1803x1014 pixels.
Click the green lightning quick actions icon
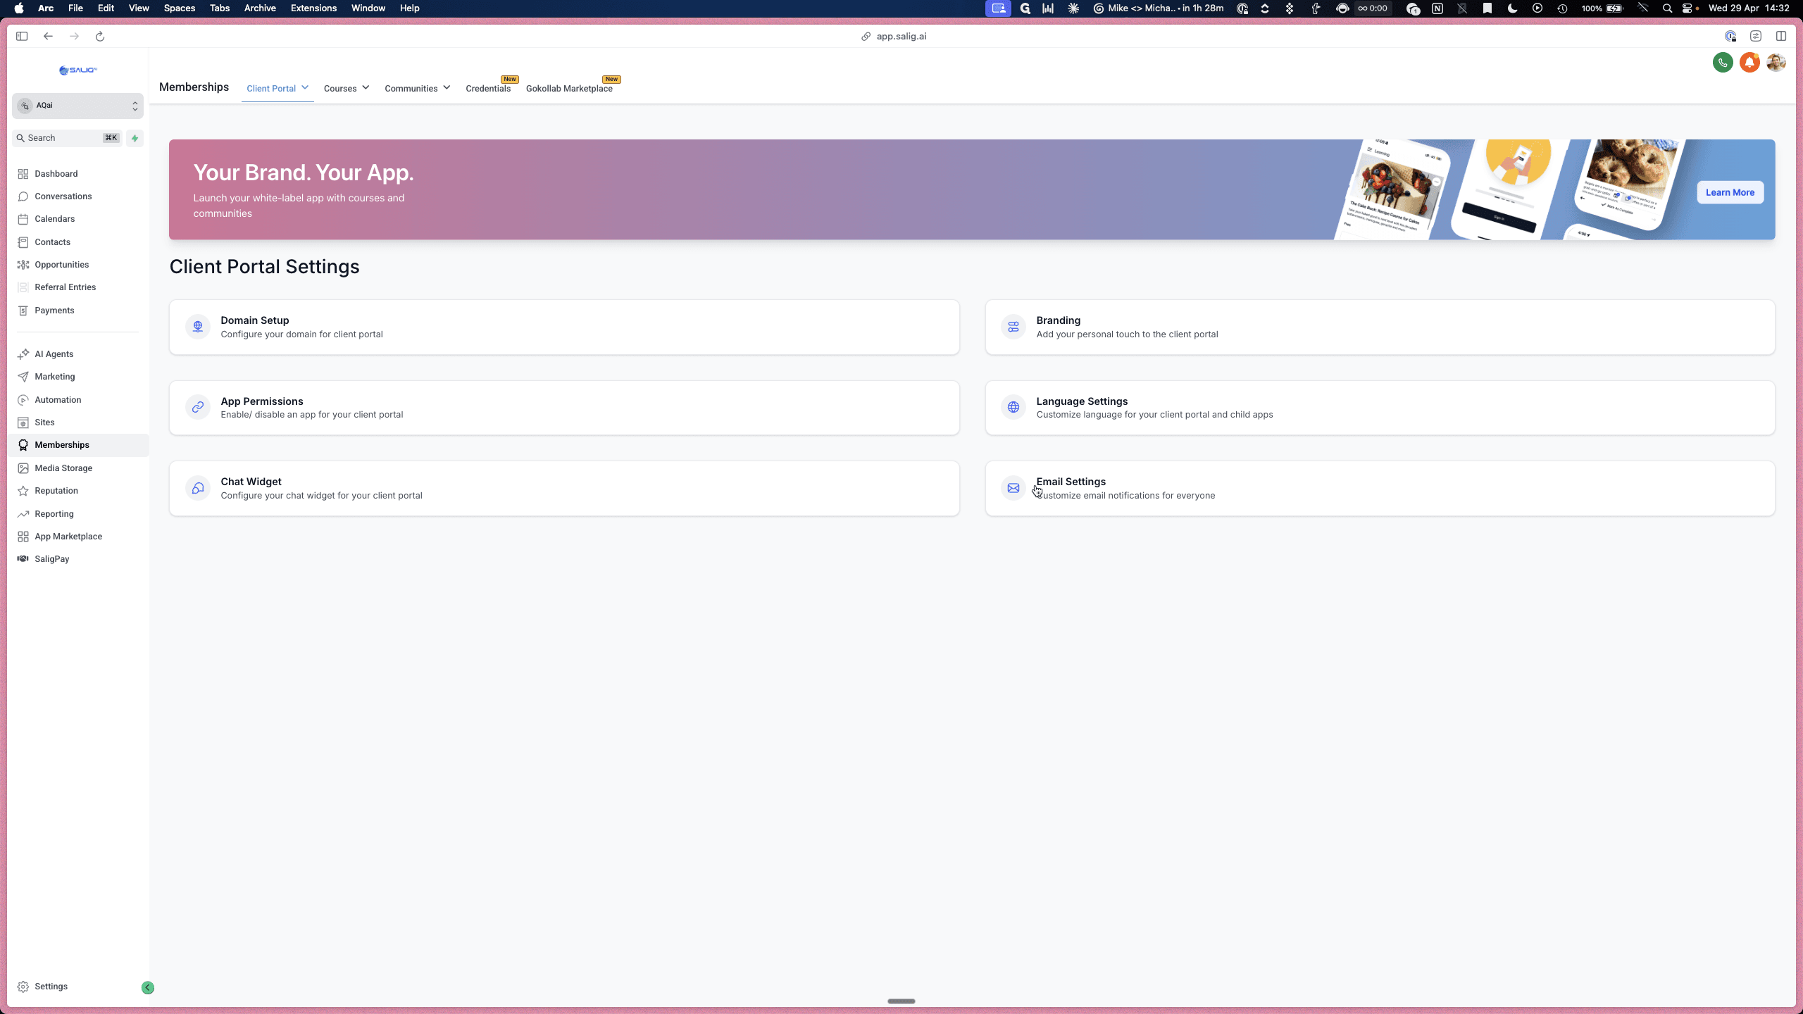[135, 138]
